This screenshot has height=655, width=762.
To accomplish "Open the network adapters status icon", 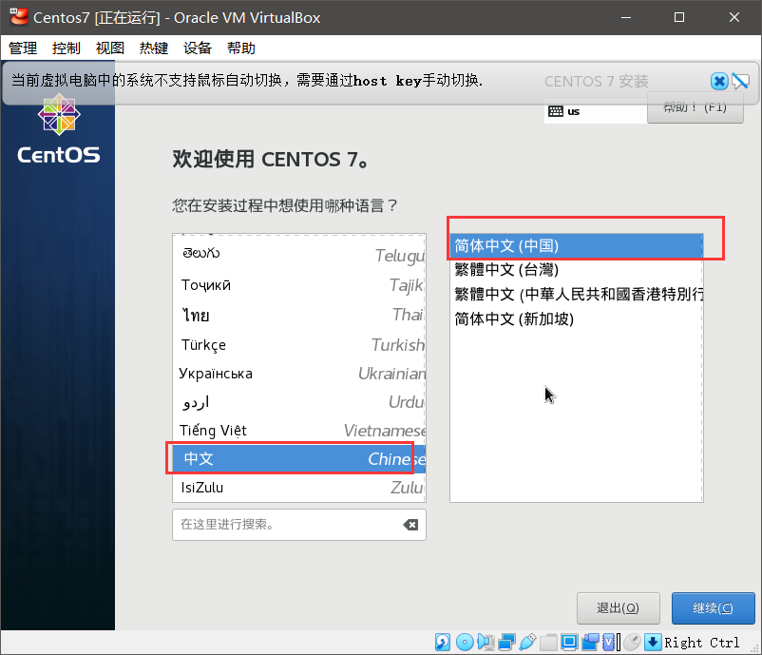I will (506, 642).
